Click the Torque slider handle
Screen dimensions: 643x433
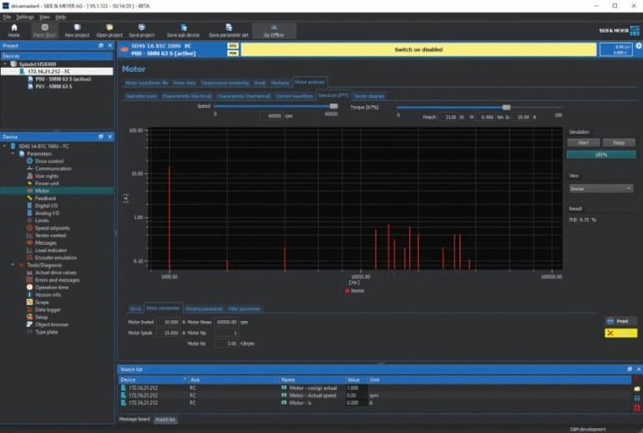(x=506, y=107)
